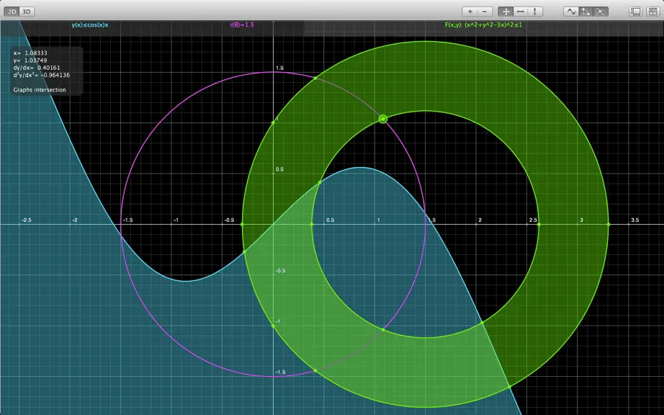Click the green intersection dot at x=2.5
664x415 pixels.
(539, 225)
